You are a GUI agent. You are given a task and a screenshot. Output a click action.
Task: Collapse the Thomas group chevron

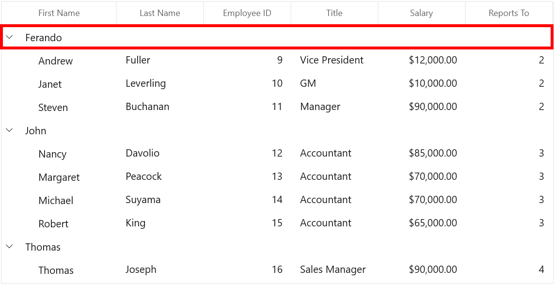(10, 246)
